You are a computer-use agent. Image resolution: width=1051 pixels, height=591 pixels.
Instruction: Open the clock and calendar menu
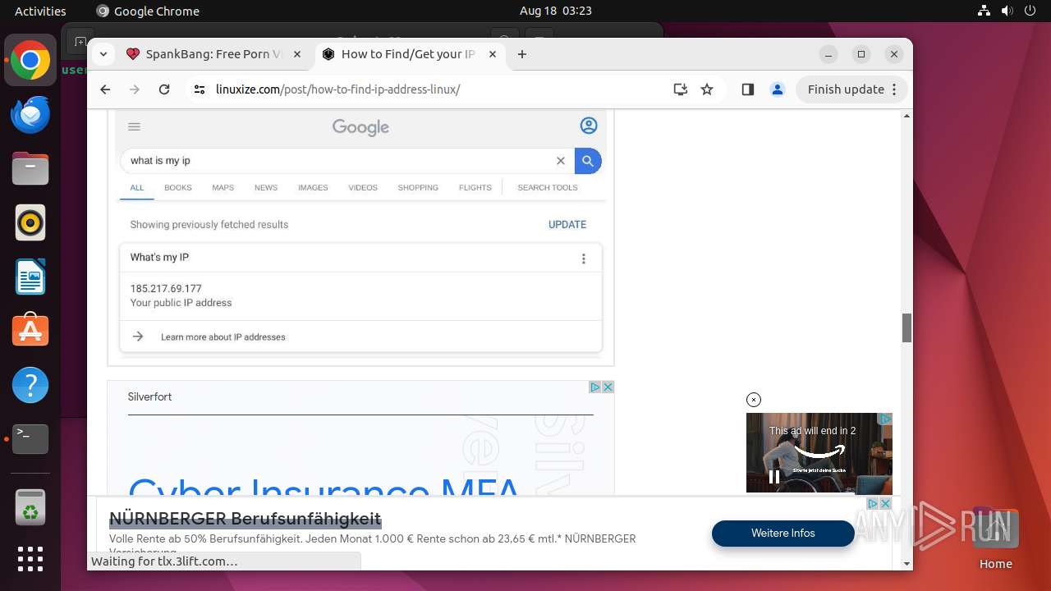pos(556,11)
